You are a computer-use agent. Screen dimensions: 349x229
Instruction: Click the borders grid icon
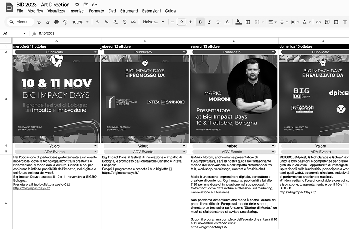(x=248, y=22)
